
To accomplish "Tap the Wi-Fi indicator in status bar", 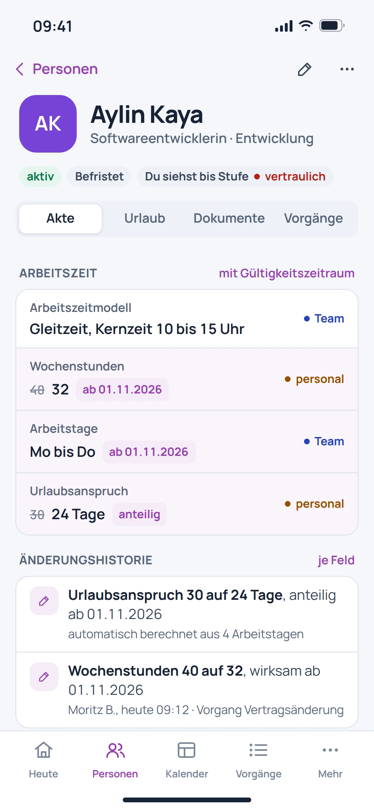I will pos(306,26).
